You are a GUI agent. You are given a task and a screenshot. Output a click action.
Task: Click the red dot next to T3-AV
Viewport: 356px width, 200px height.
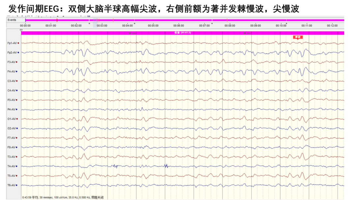click(x=17, y=157)
